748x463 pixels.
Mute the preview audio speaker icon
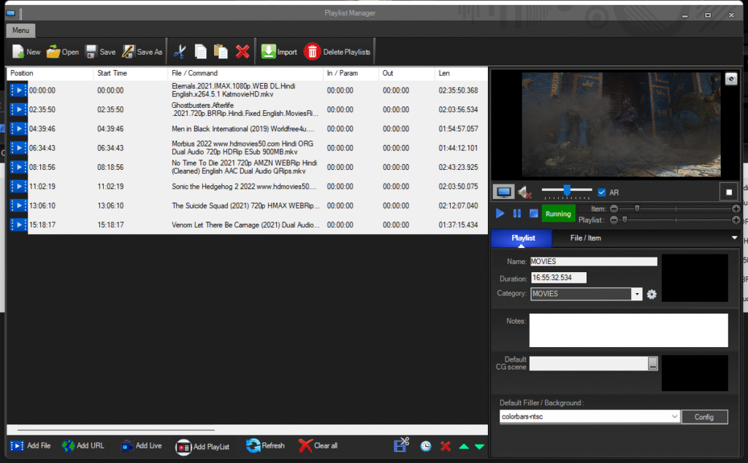(524, 192)
